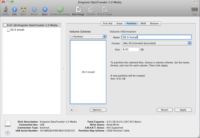
Task: Click the Size input field
Action: click(x=130, y=49)
